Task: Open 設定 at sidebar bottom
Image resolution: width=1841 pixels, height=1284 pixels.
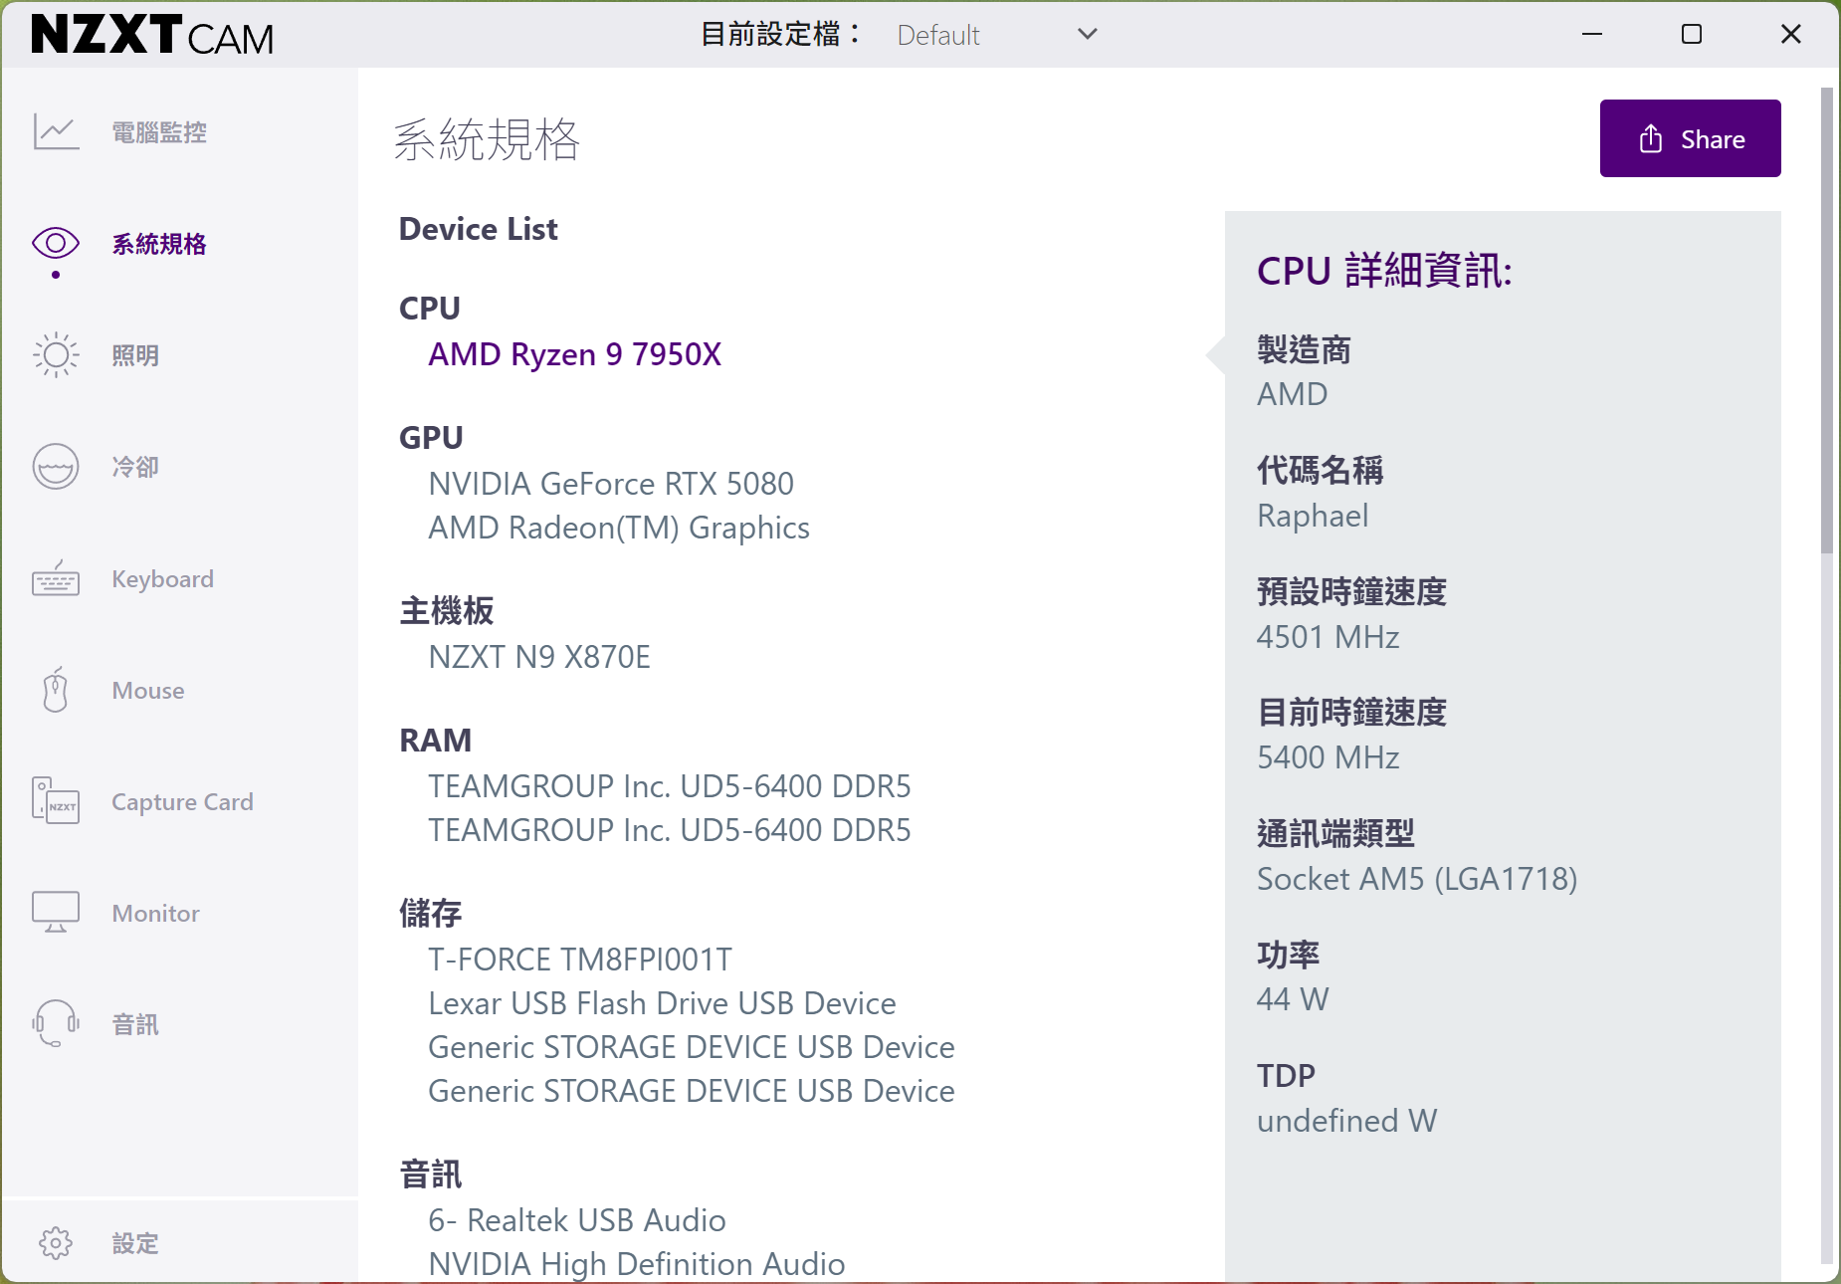Action: pyautogui.click(x=135, y=1244)
